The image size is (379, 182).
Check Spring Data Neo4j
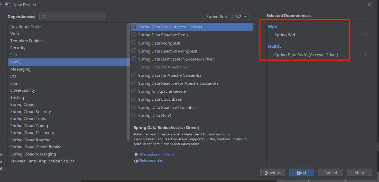(134, 115)
